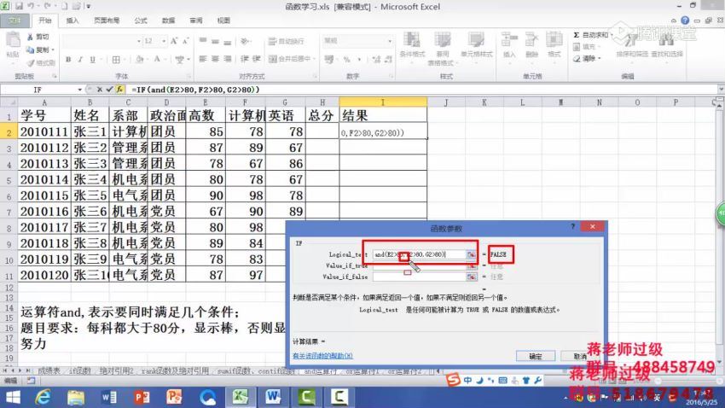725x408 pixels.
Task: Click in the Value_if_false input field
Action: (x=419, y=277)
